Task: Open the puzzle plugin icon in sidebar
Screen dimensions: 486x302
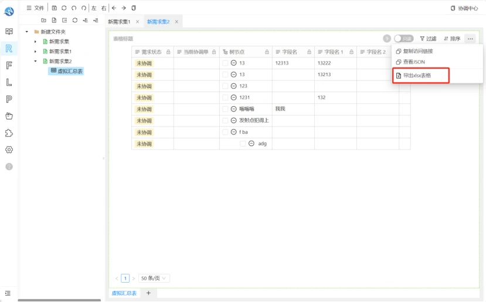Action: 9,133
